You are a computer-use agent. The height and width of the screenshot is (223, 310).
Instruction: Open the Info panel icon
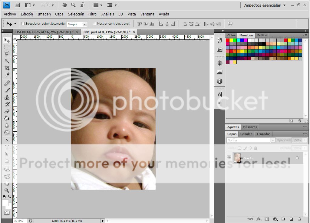tap(220, 81)
